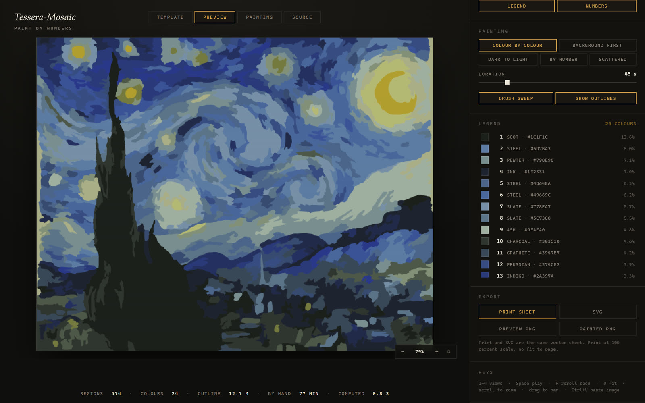Viewport: 645px width, 403px height.
Task: Click the 'SOOT · #1C1F1C' legend label
Action: (527, 137)
